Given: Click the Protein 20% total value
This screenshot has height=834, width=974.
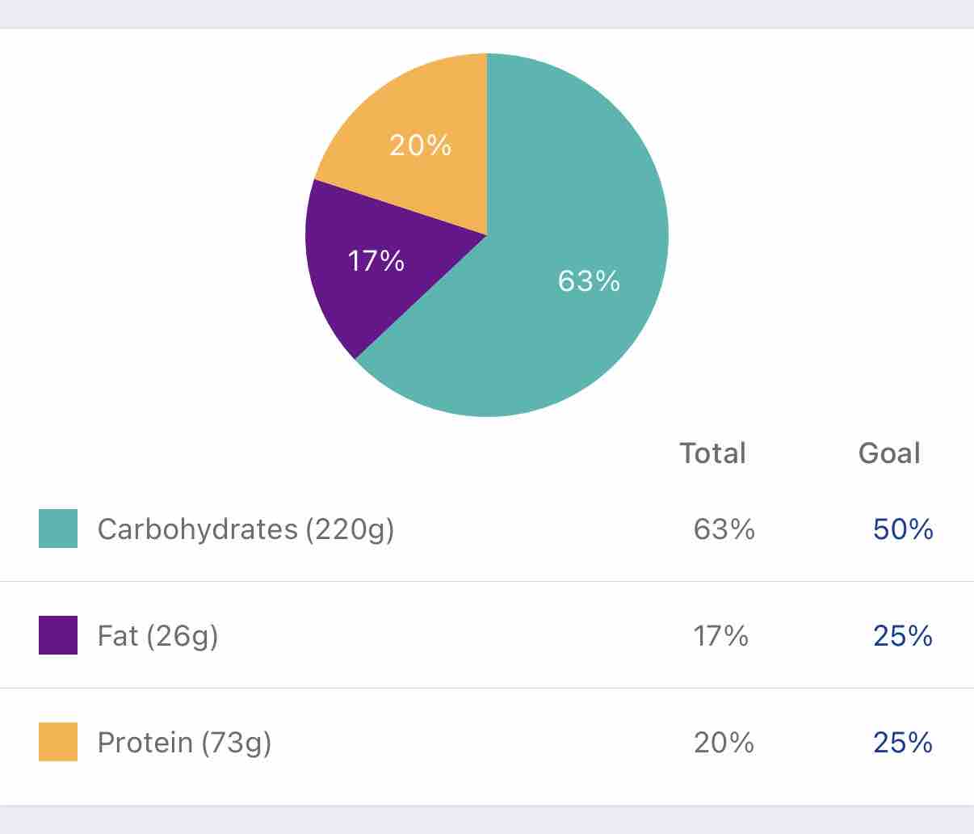Looking at the screenshot, I should [x=724, y=743].
